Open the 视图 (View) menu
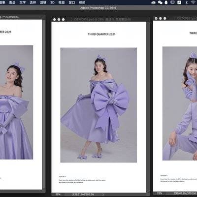Image resolution: width=197 pixels, height=197 pixels. 62,2
